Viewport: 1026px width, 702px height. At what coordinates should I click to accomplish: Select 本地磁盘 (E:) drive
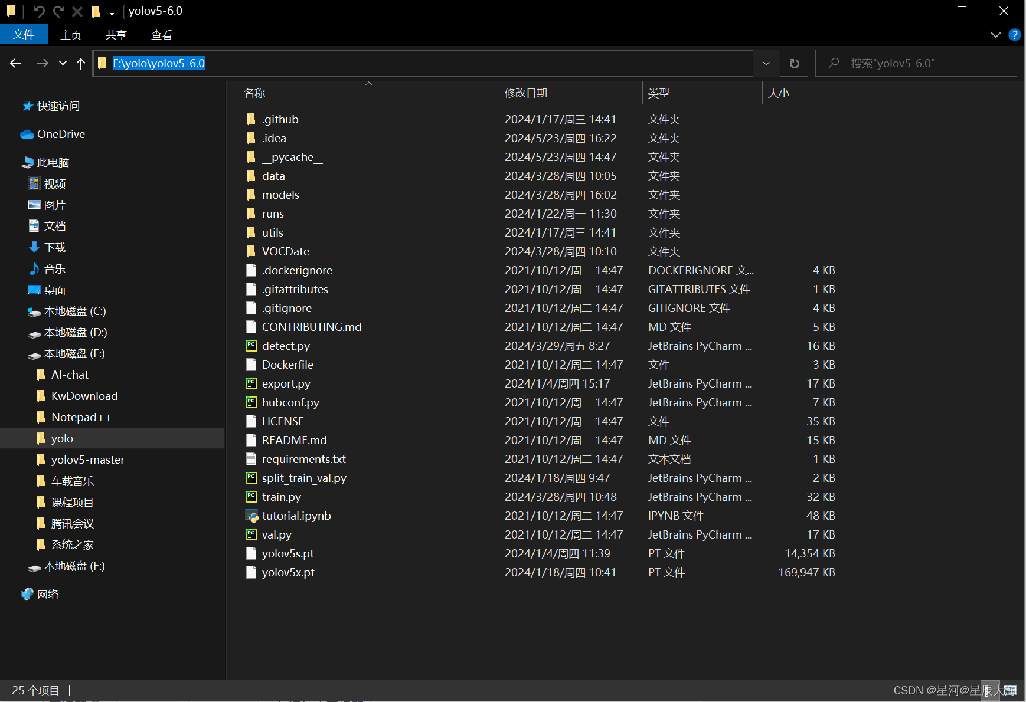74,354
